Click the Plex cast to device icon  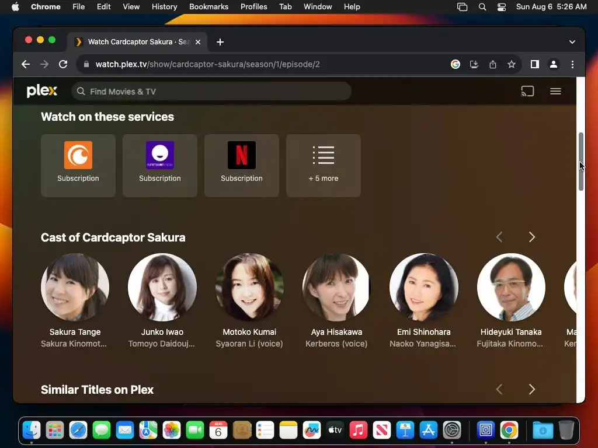coord(527,91)
